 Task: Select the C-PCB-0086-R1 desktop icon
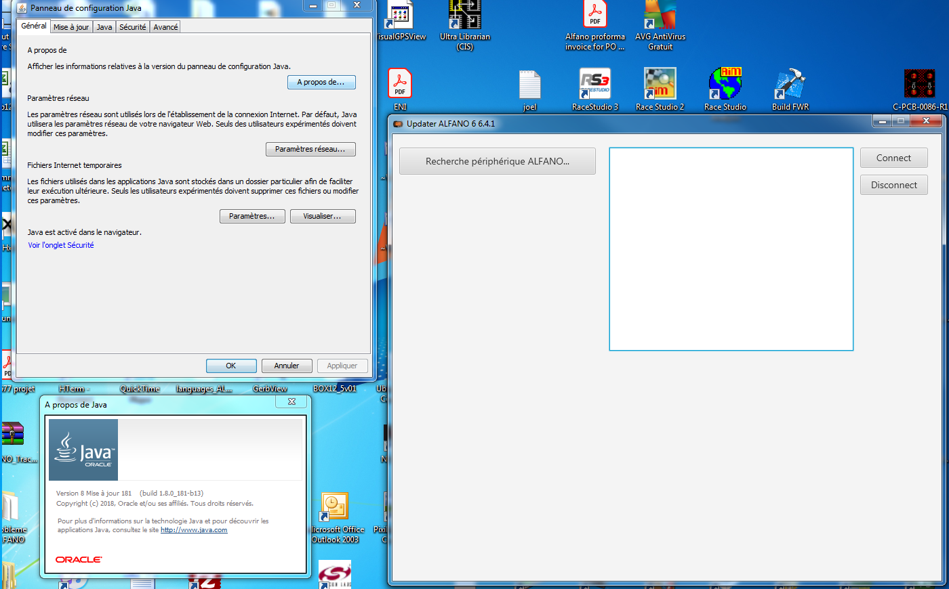pyautogui.click(x=920, y=84)
